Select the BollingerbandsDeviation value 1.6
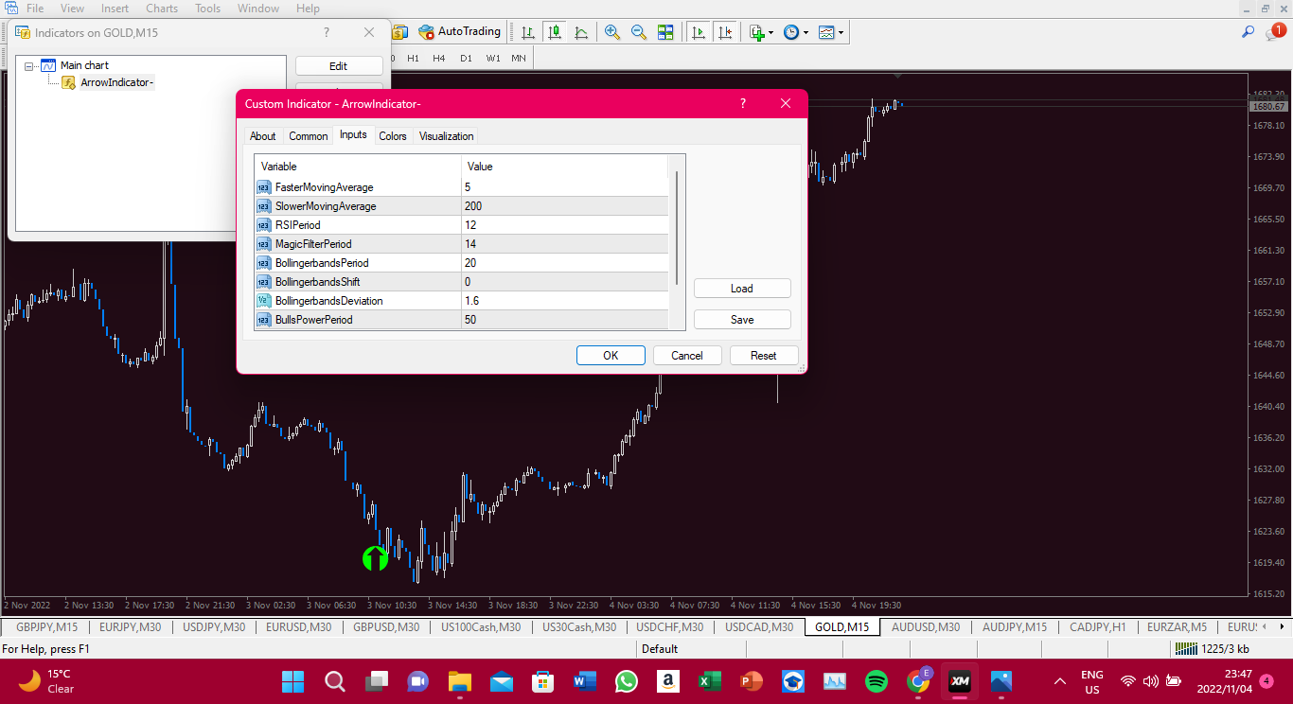Image resolution: width=1293 pixels, height=704 pixels. 564,301
